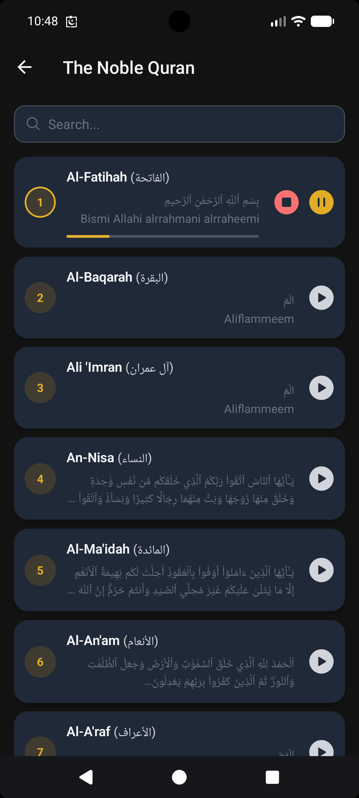Play Al-An'am surah audio
The height and width of the screenshot is (798, 359).
pyautogui.click(x=321, y=661)
